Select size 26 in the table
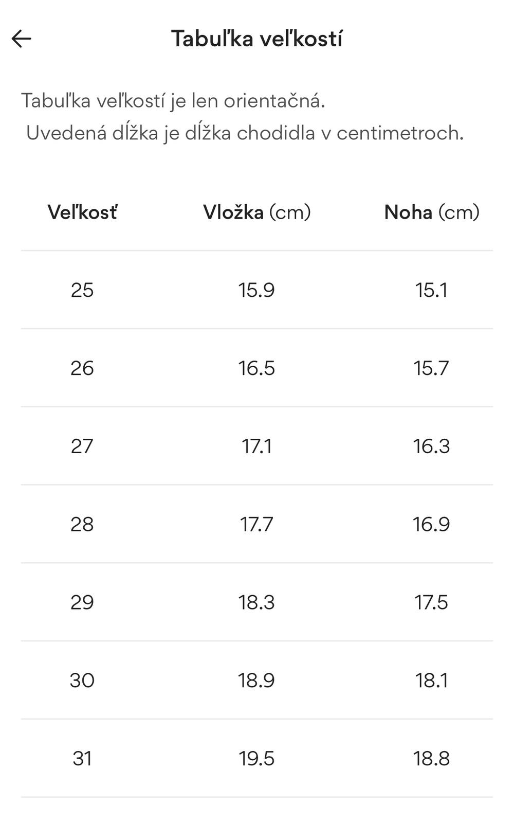The width and height of the screenshot is (514, 823). 82,368
